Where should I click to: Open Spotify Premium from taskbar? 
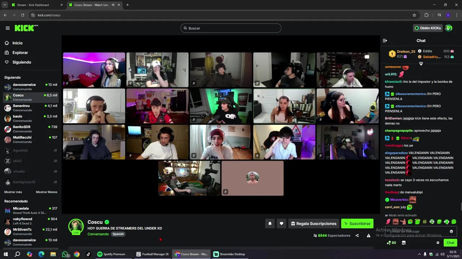coord(111,254)
